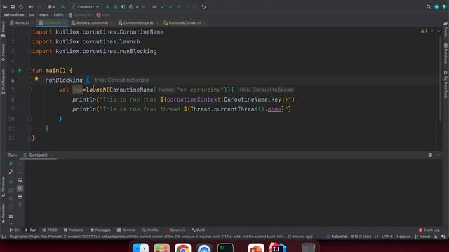Open IntelliJ IDEA in the Dock

point(277,247)
